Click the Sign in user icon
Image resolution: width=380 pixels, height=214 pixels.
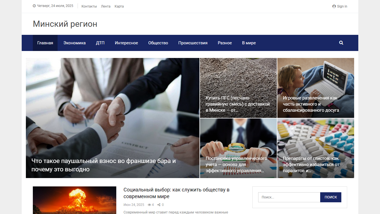point(334,6)
